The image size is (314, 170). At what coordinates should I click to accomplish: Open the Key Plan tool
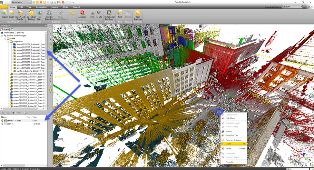[40, 15]
